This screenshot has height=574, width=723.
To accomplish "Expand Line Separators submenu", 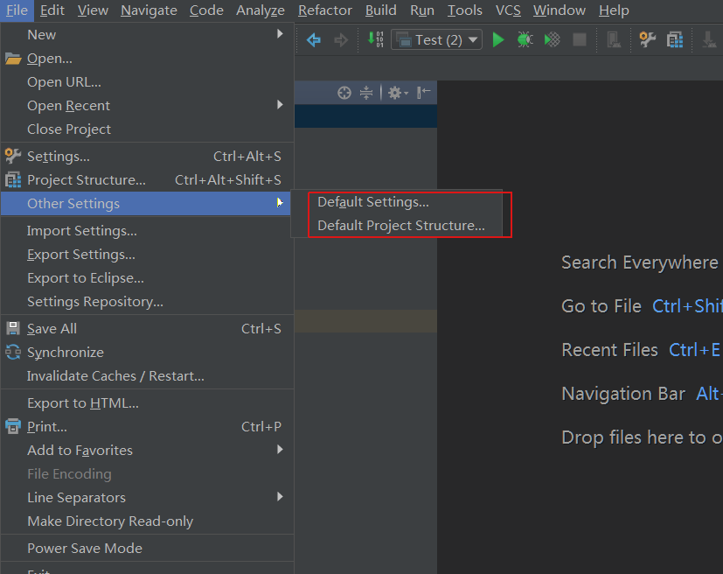I will click(x=147, y=498).
